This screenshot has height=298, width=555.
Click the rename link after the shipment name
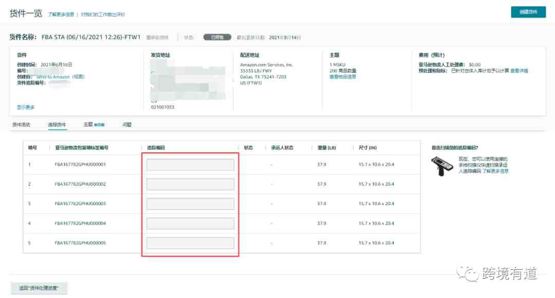[157, 37]
